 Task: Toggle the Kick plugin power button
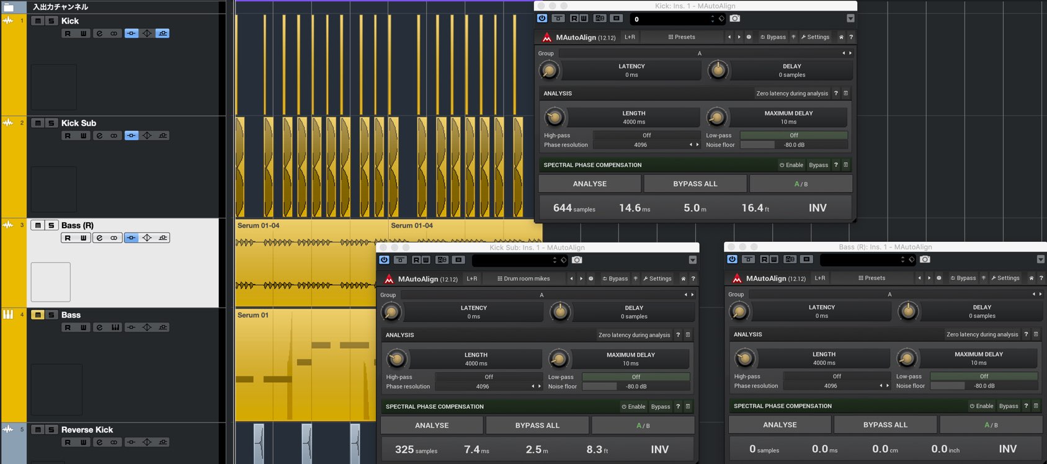point(542,19)
